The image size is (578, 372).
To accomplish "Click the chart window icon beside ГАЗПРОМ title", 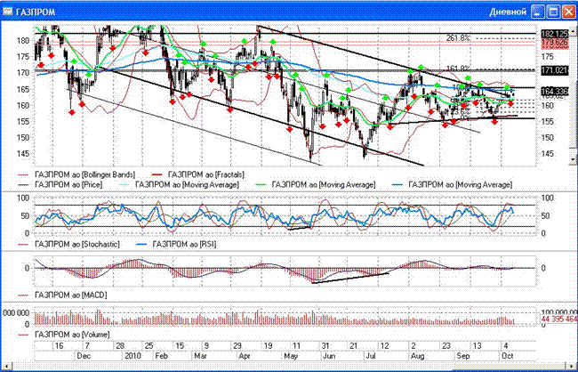I will pyautogui.click(x=7, y=12).
